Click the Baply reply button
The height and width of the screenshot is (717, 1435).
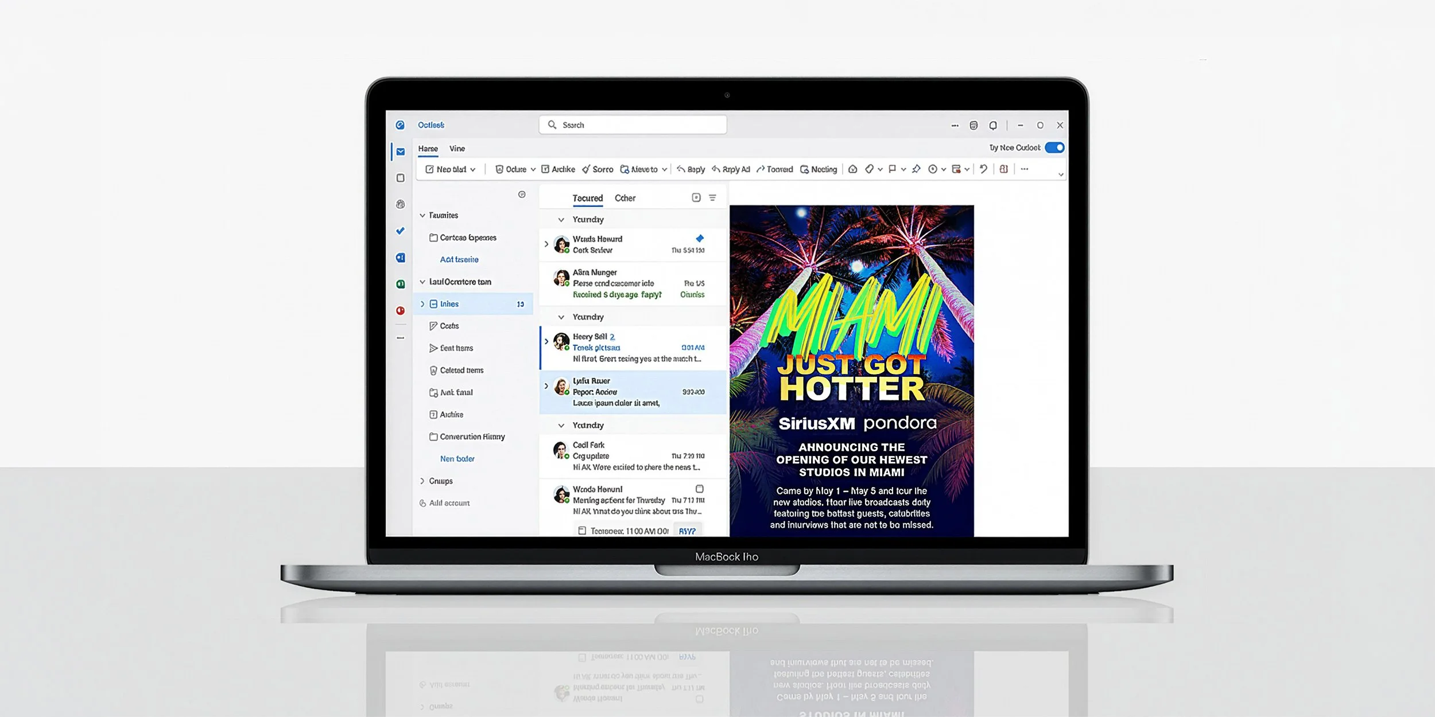click(691, 169)
